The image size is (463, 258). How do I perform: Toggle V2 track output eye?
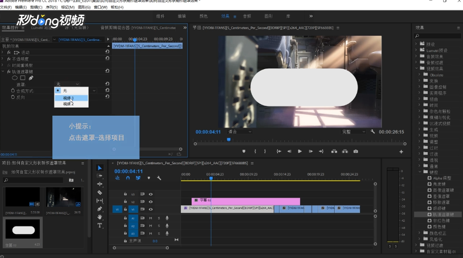point(151,202)
